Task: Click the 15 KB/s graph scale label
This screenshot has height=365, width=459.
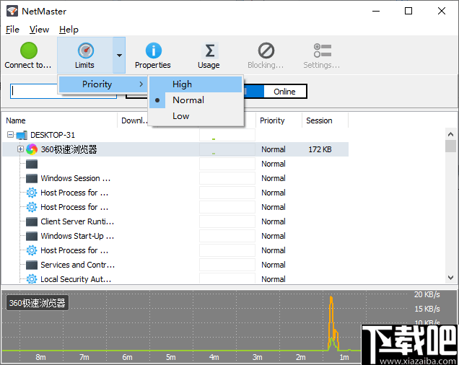Action: (x=427, y=309)
